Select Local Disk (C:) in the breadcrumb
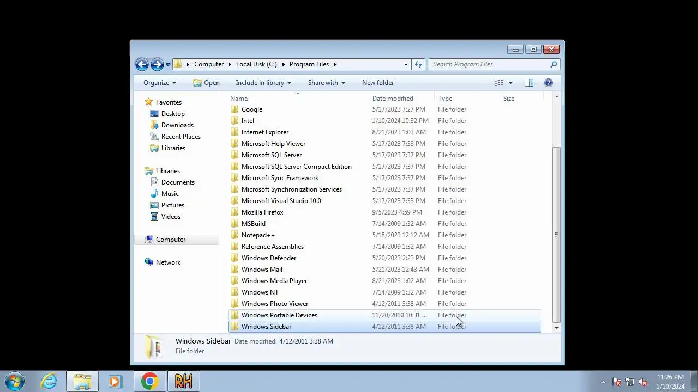Viewport: 698px width, 392px height. (256, 64)
